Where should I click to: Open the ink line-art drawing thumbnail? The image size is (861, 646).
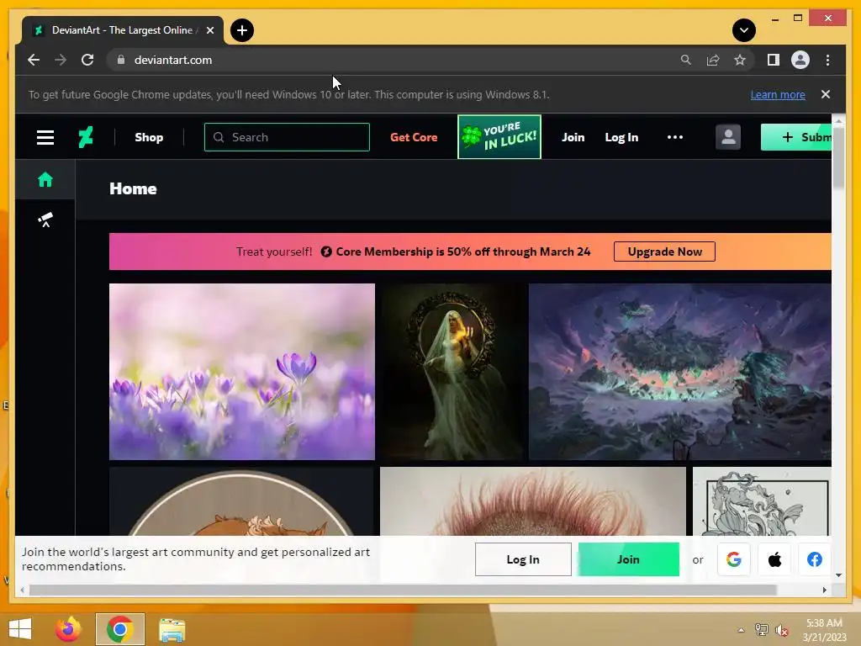click(762, 501)
